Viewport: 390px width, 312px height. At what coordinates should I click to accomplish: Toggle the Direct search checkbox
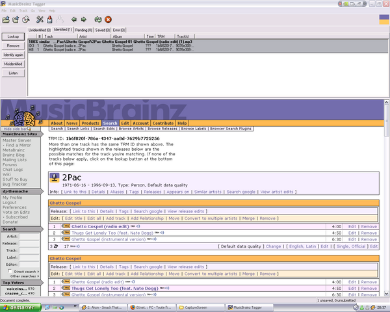(x=10, y=271)
